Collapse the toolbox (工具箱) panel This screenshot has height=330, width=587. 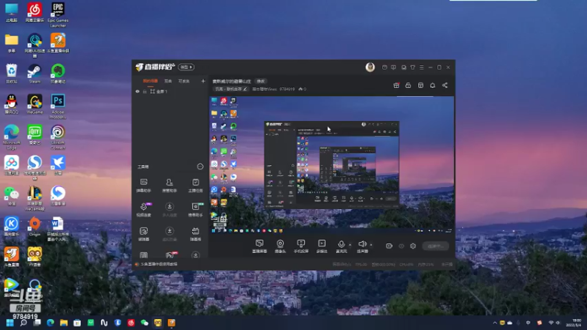pyautogui.click(x=200, y=166)
